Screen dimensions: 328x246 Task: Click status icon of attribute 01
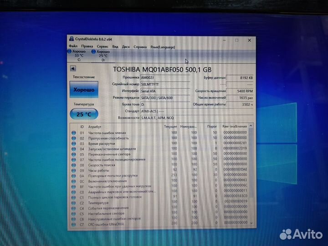[x=74, y=133]
